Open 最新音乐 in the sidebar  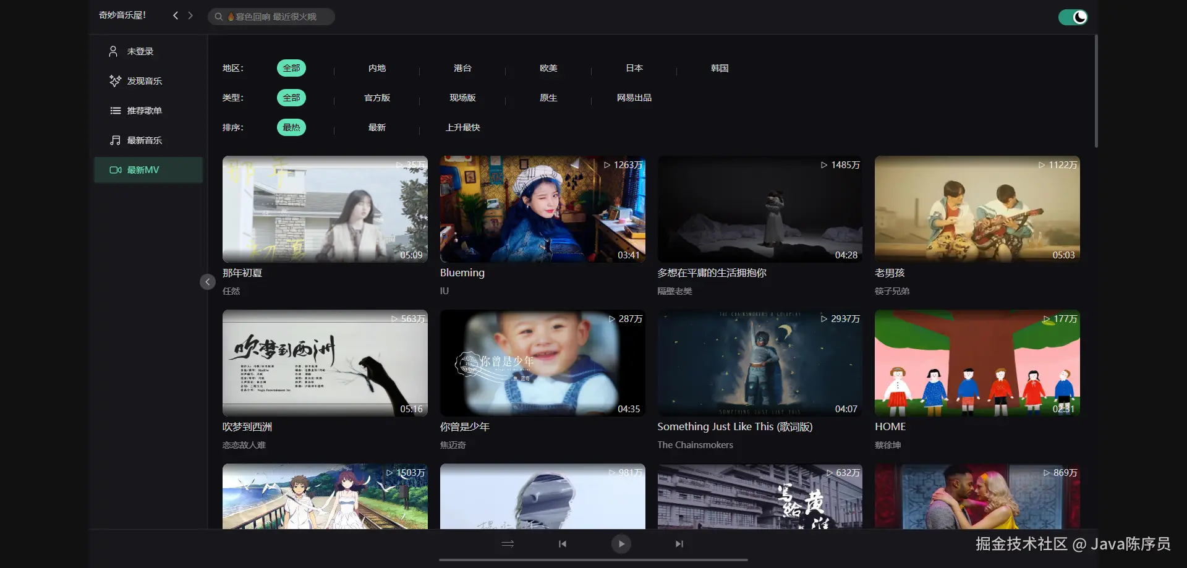coord(135,140)
